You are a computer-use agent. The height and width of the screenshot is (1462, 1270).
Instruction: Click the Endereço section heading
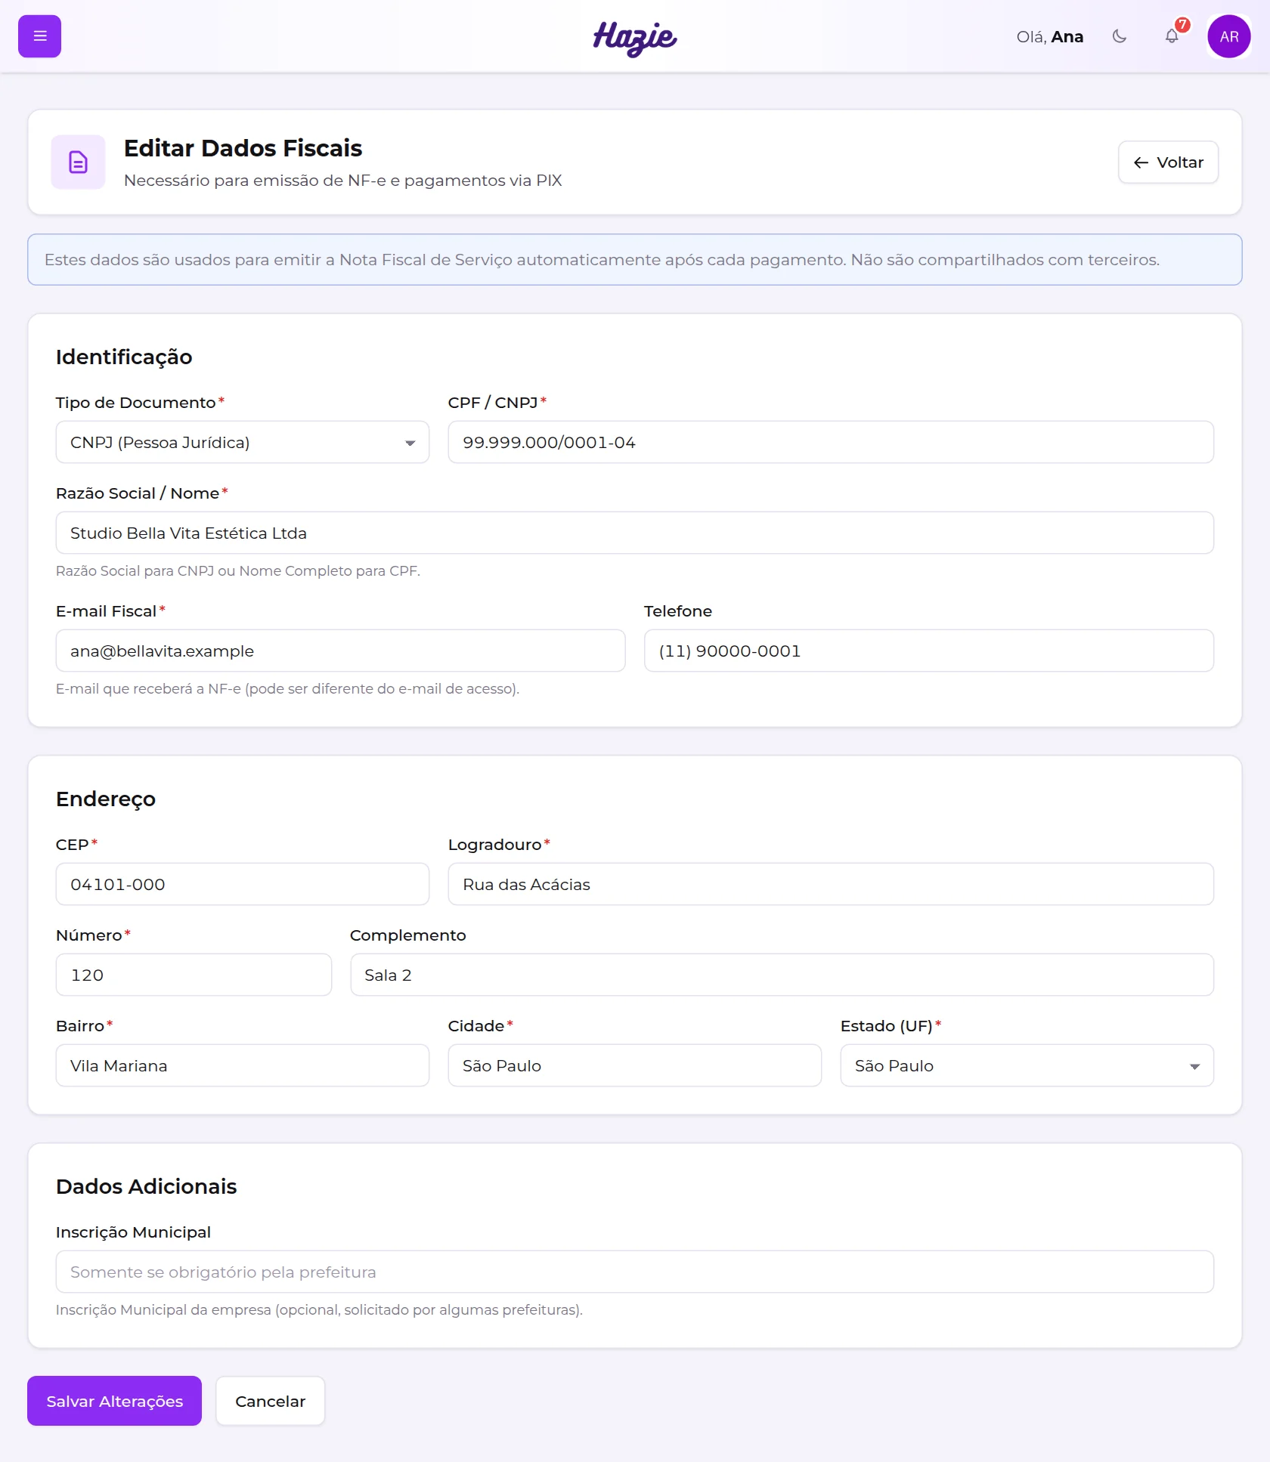(x=106, y=799)
